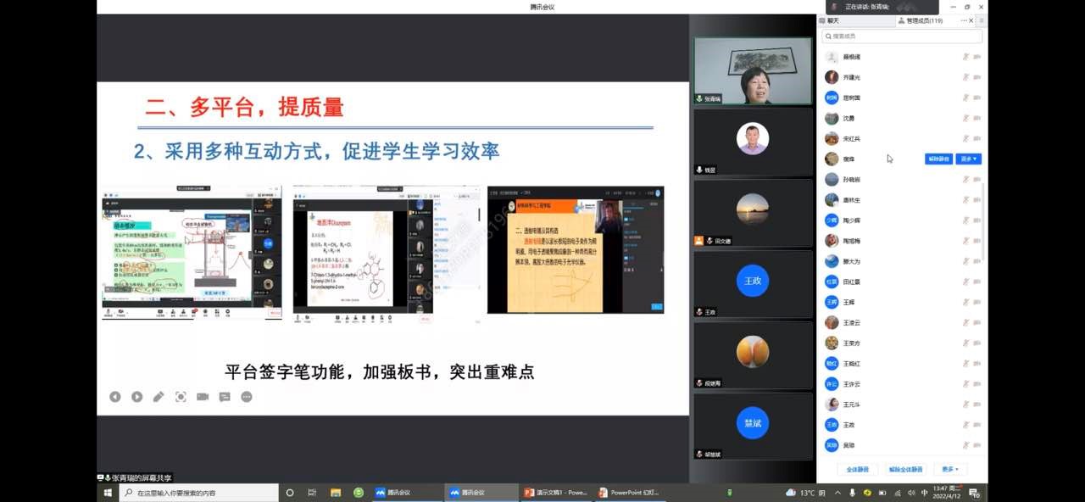
Task: Click the 解除全体静音 unmute all button
Action: coord(905,470)
